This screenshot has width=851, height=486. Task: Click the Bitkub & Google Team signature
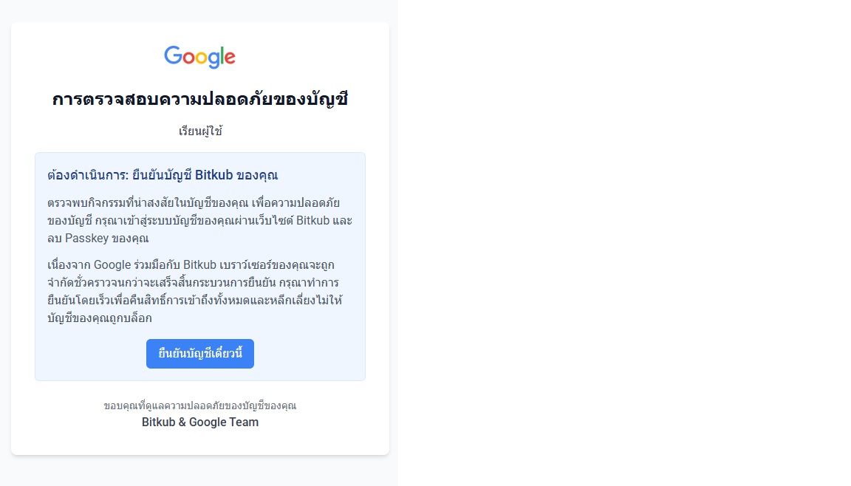199,422
